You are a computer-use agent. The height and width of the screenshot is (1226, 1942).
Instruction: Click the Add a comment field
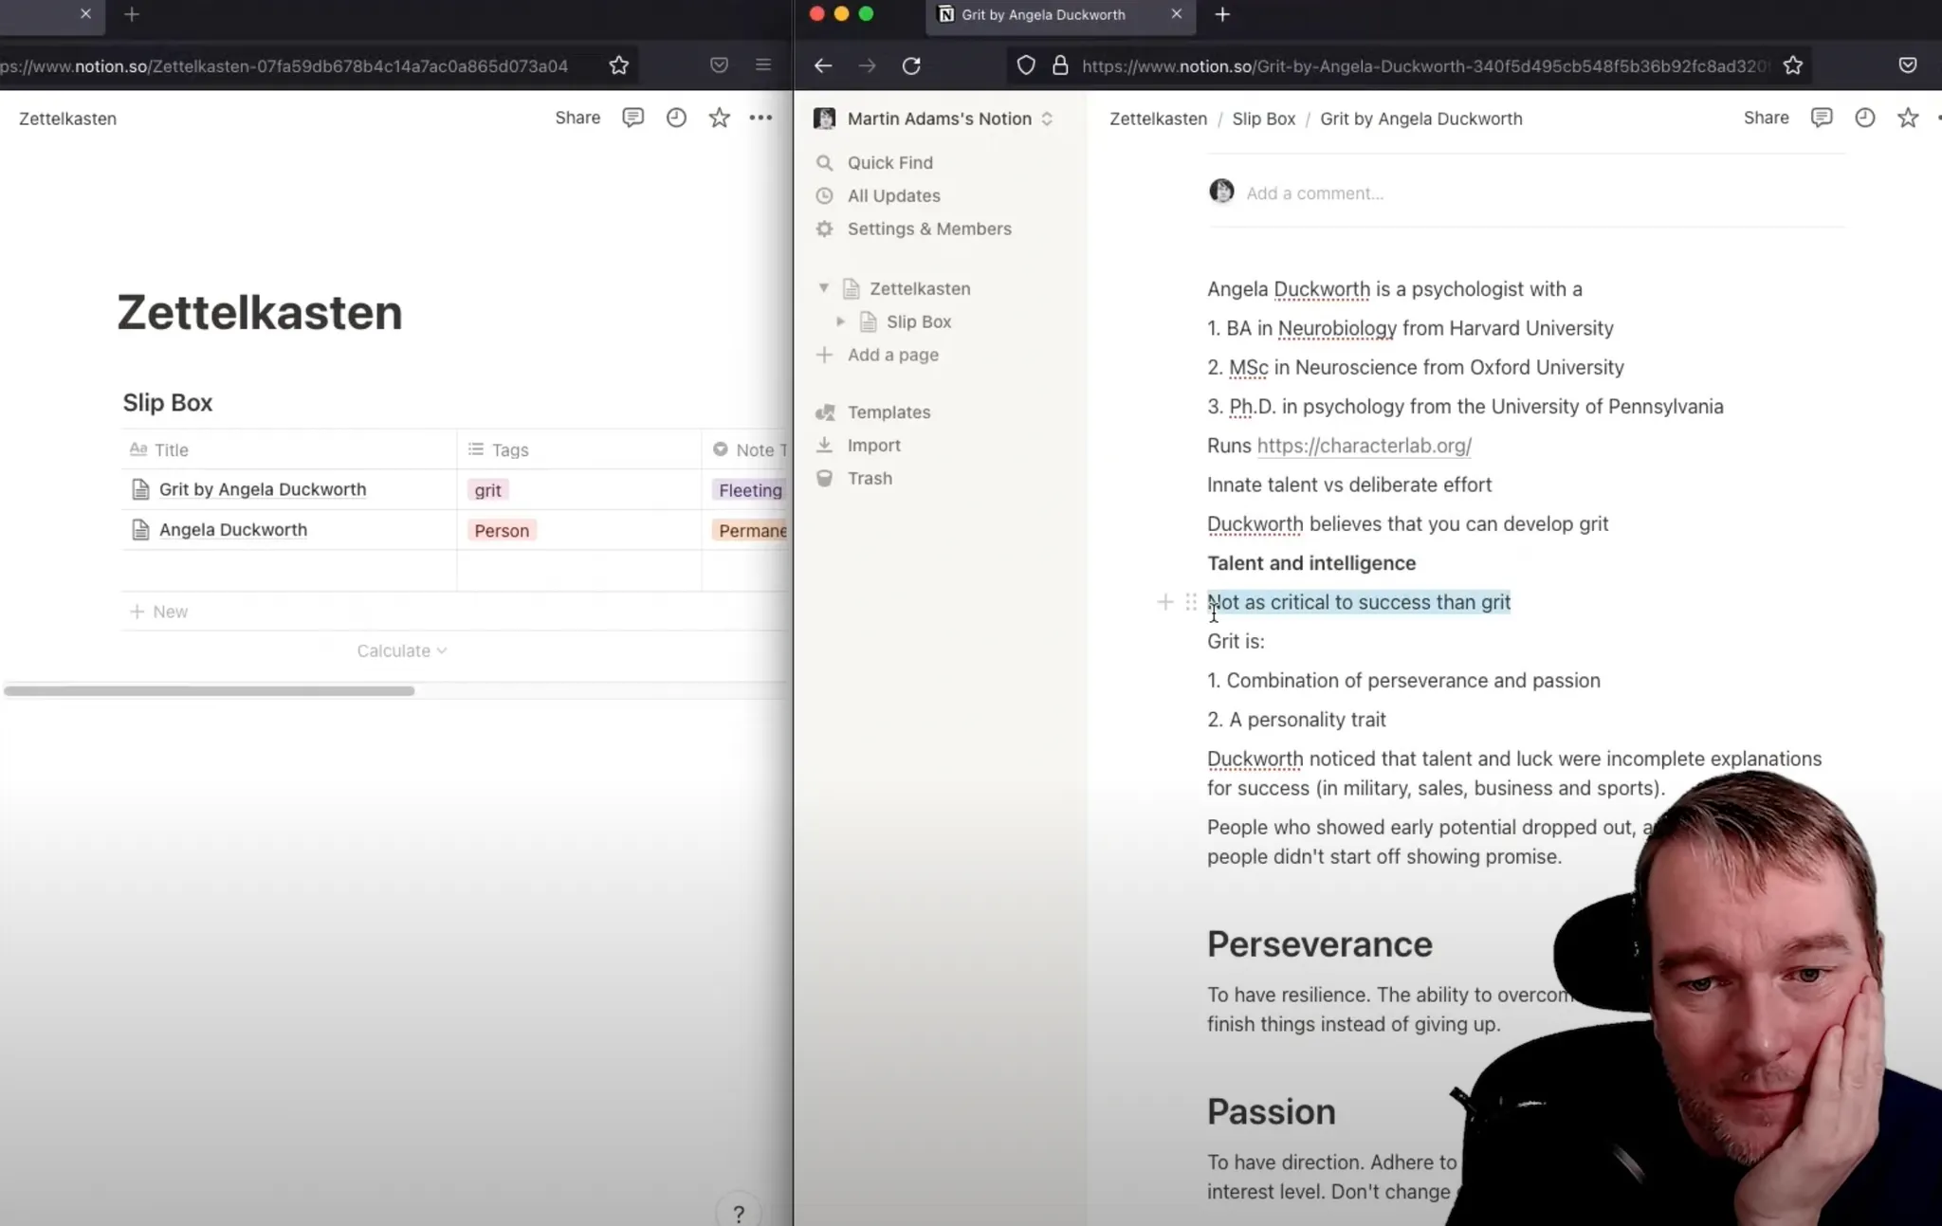[1314, 193]
